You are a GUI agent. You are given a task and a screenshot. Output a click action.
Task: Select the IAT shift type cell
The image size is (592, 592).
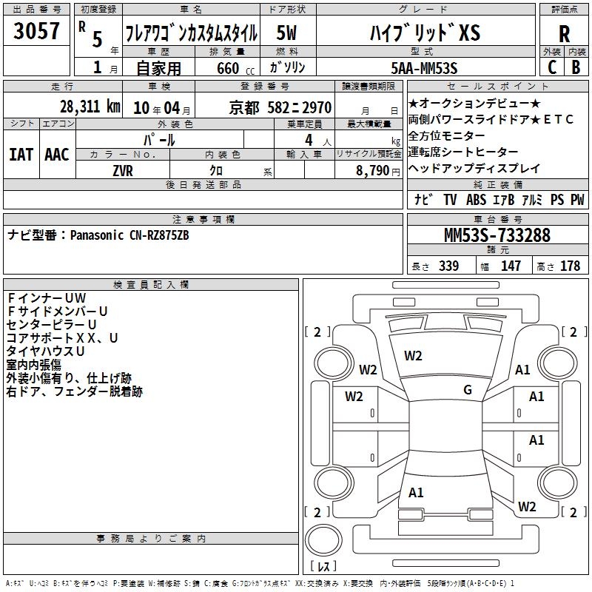pos(21,154)
